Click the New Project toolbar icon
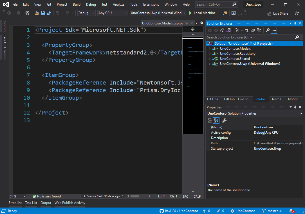 tap(27, 13)
